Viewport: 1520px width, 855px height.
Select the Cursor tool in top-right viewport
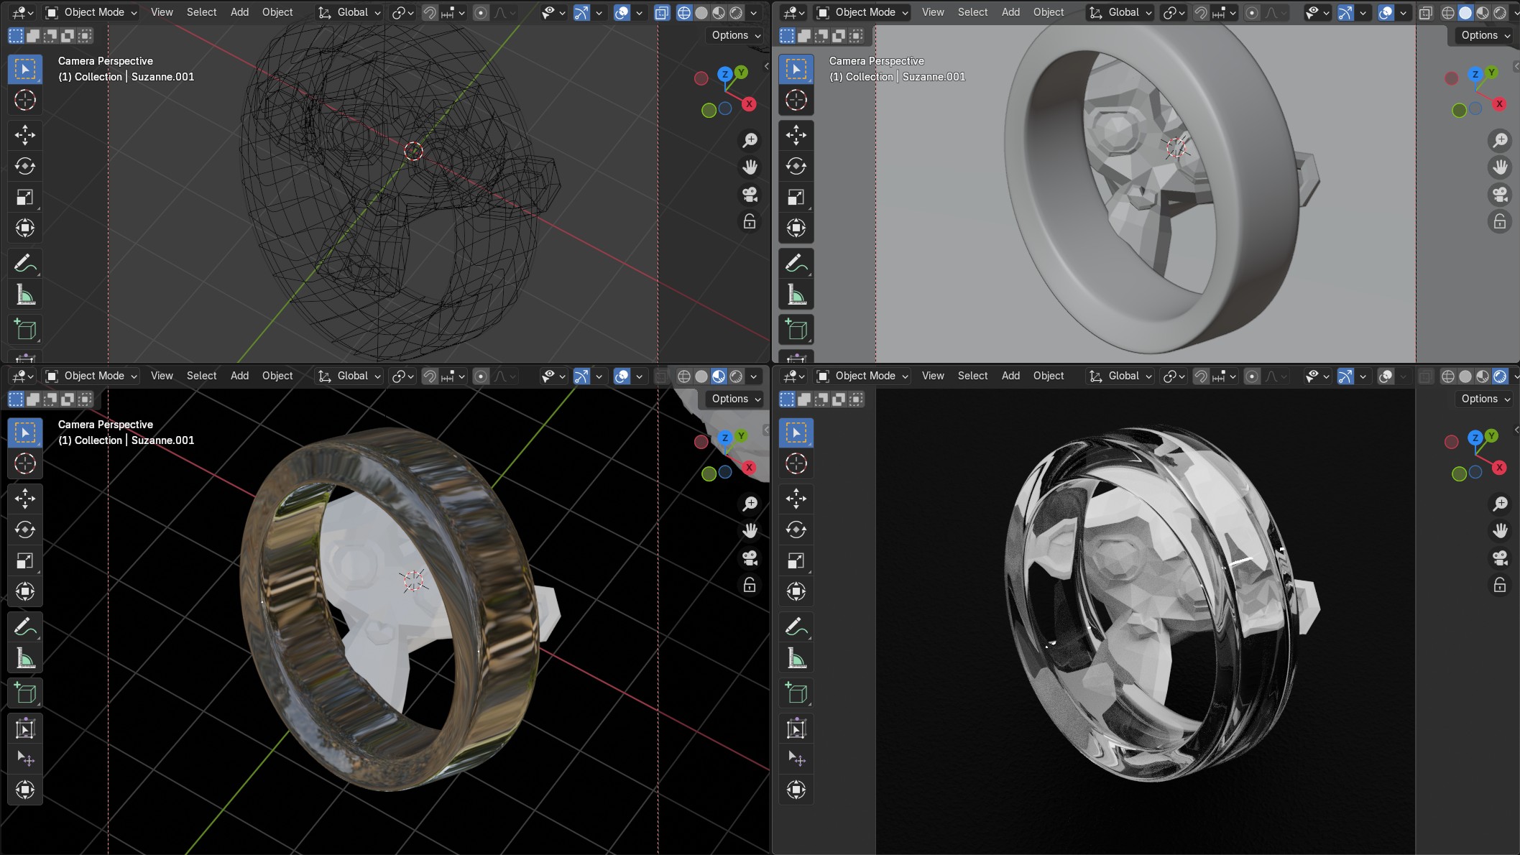(x=796, y=100)
